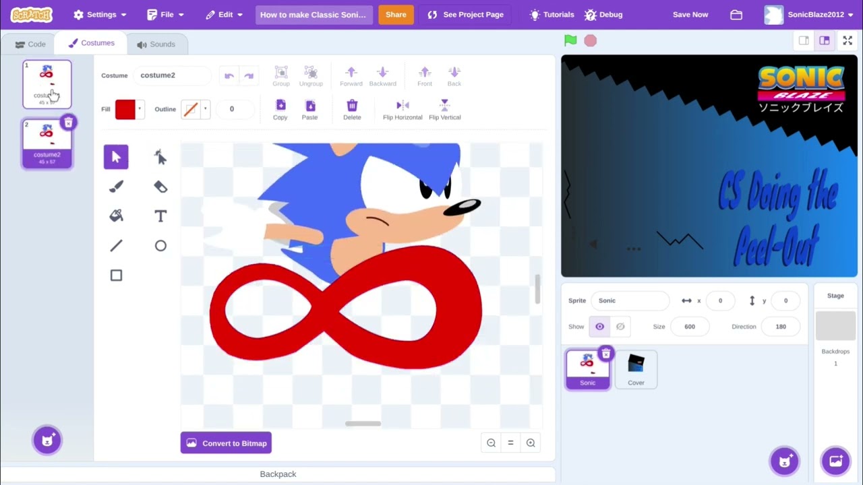Image resolution: width=863 pixels, height=485 pixels.
Task: Send selection to Back
Action: pyautogui.click(x=454, y=71)
